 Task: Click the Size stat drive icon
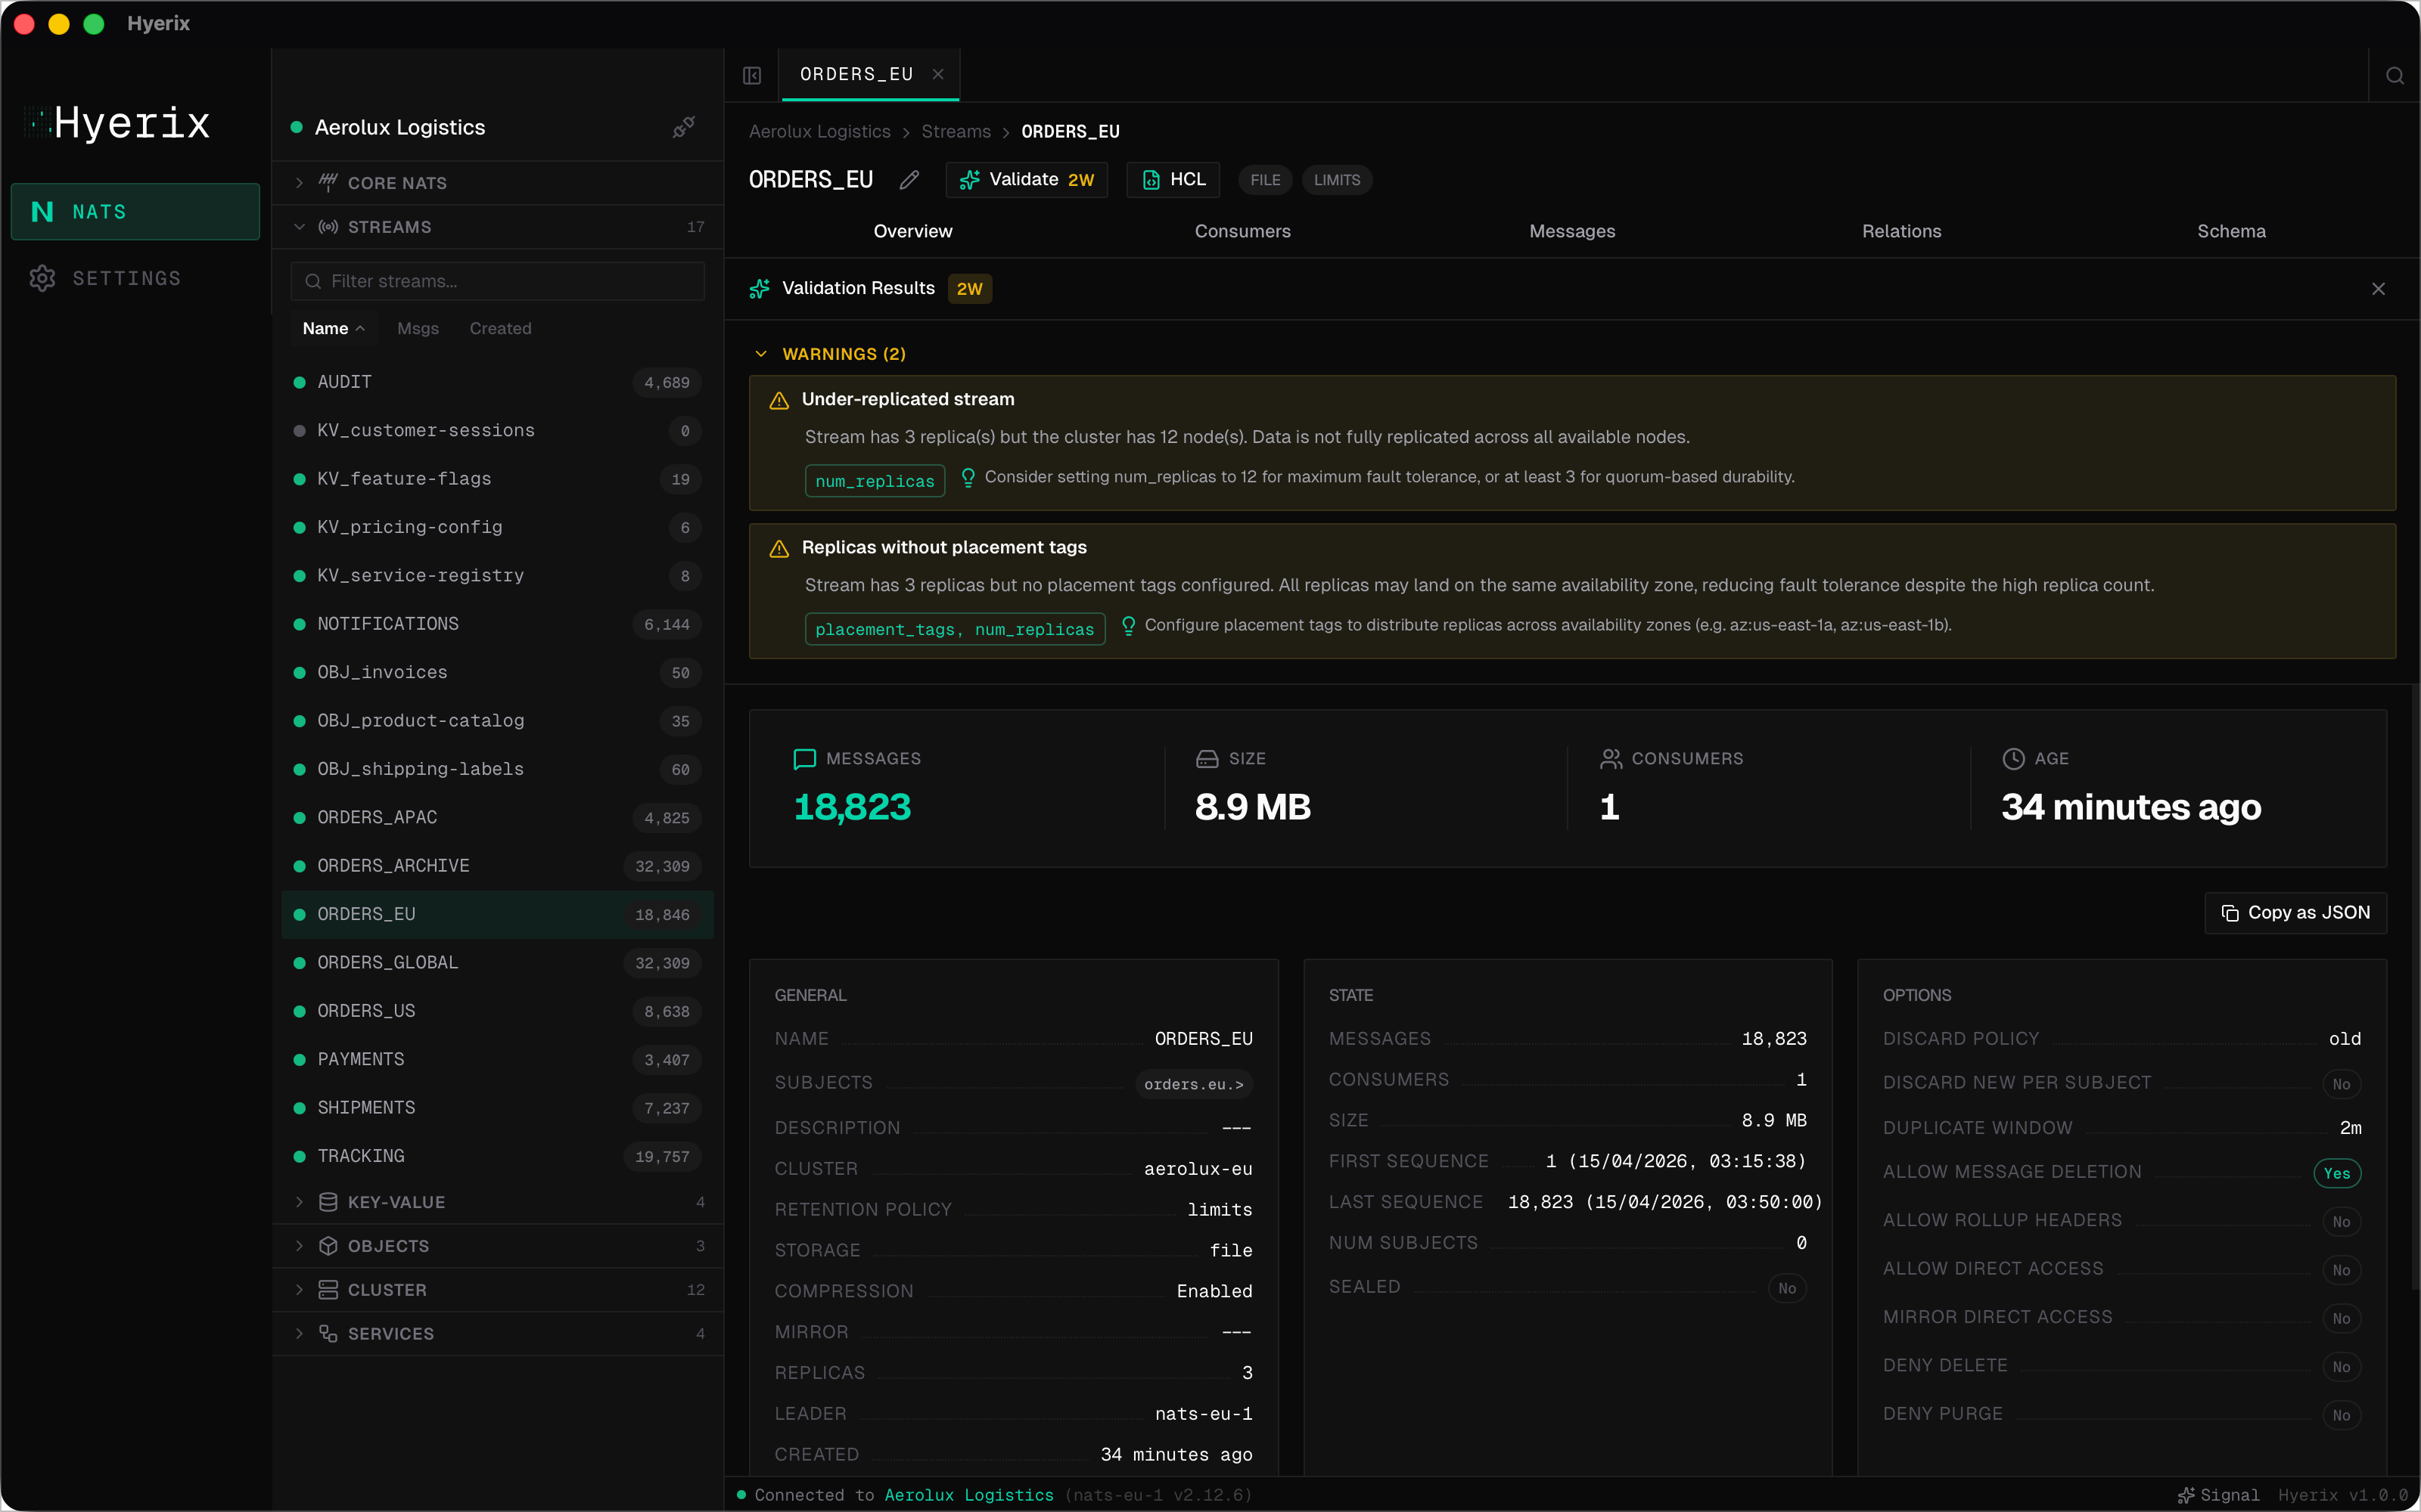(1207, 759)
